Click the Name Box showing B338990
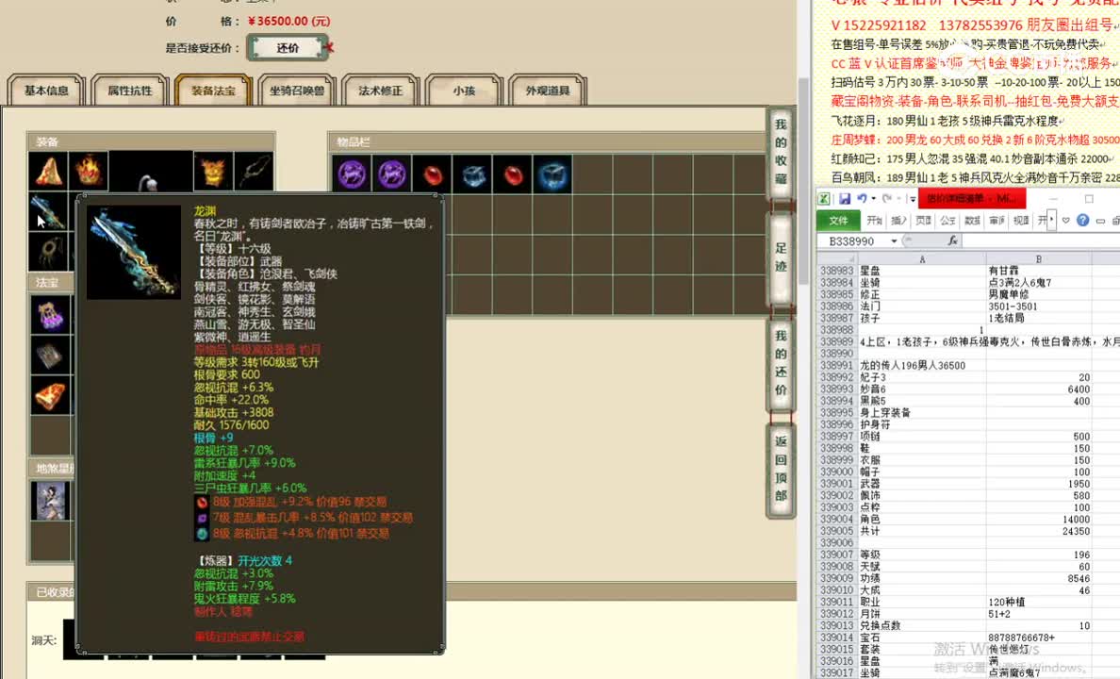This screenshot has height=679, width=1120. tap(853, 240)
